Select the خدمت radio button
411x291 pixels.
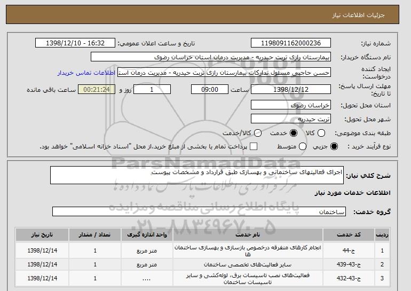tap(294, 133)
